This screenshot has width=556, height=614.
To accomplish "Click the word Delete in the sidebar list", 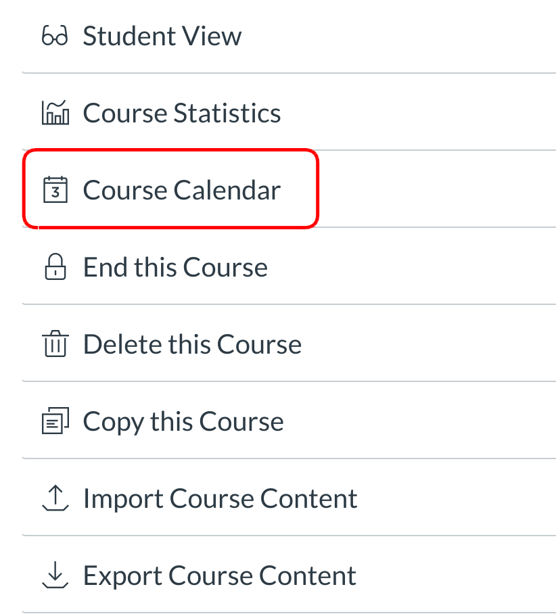I will pos(122,345).
